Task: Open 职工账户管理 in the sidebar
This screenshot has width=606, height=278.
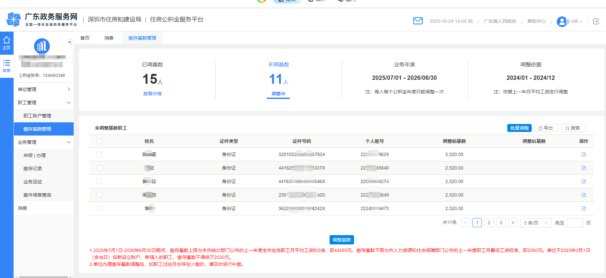Action: (44, 116)
